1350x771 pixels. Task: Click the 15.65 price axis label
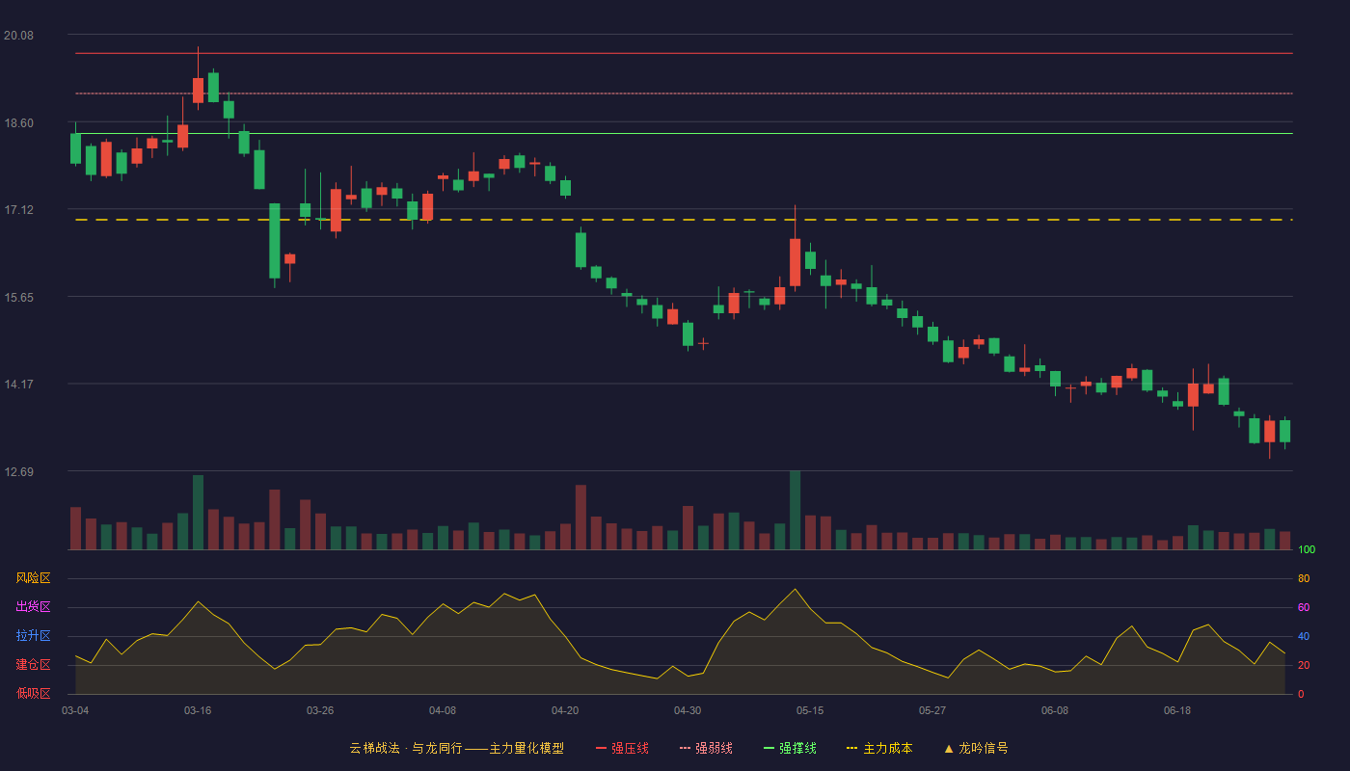(18, 298)
